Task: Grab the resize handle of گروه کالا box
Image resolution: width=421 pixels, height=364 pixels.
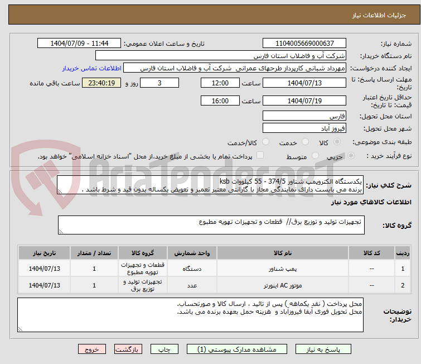Action: (x=61, y=232)
